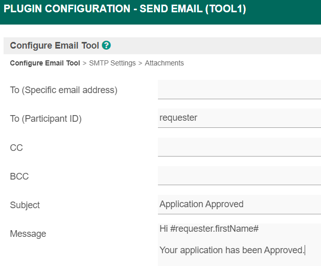Click the Plugin Configuration header title
Screen dimensions: 321x266
click(x=125, y=9)
